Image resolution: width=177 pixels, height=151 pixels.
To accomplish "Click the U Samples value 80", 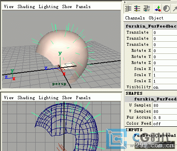I will 165,105.
